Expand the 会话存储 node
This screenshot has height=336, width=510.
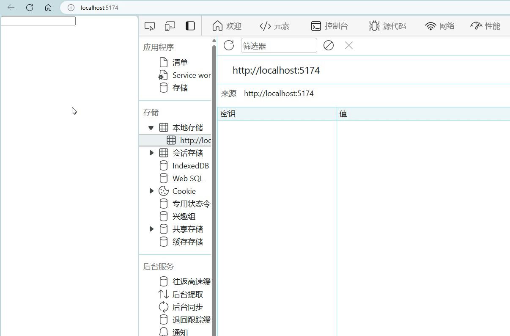tap(151, 153)
